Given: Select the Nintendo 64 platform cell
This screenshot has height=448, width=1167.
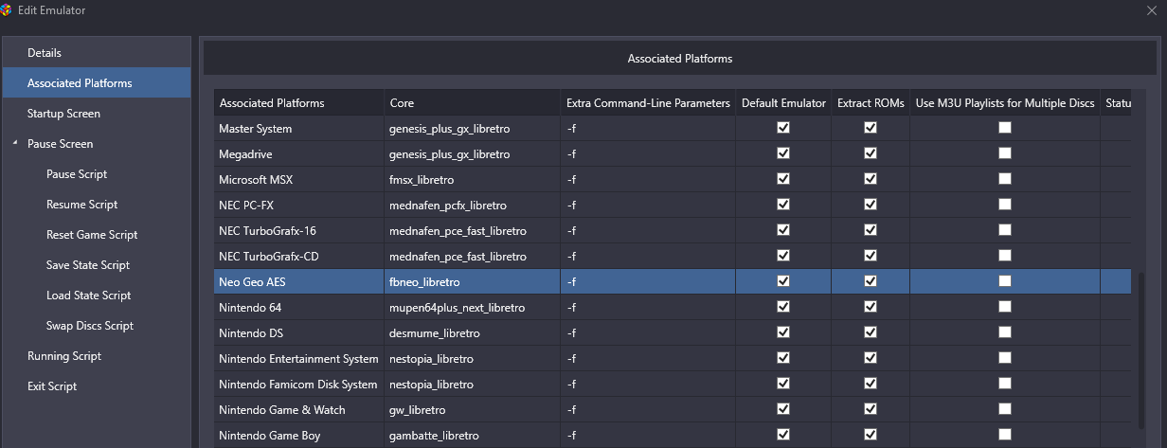Looking at the screenshot, I should 298,308.
